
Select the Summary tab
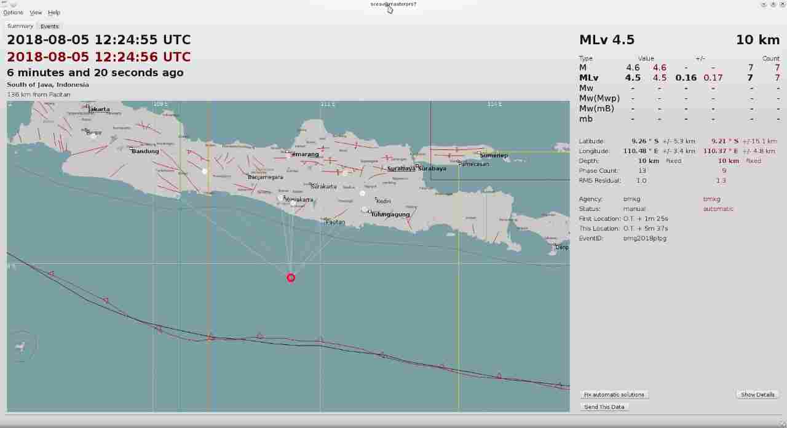tap(20, 26)
